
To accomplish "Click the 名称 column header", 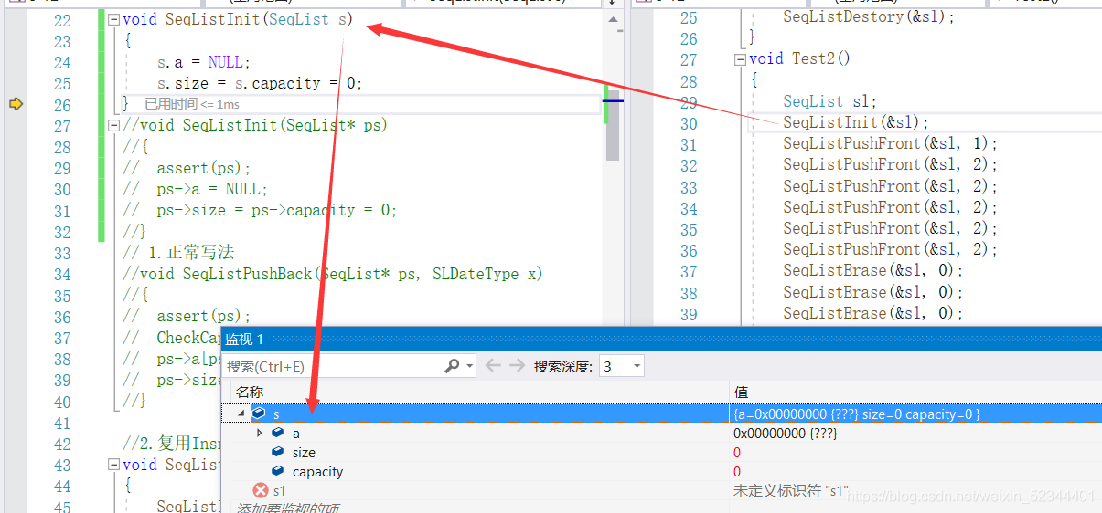I will (248, 392).
